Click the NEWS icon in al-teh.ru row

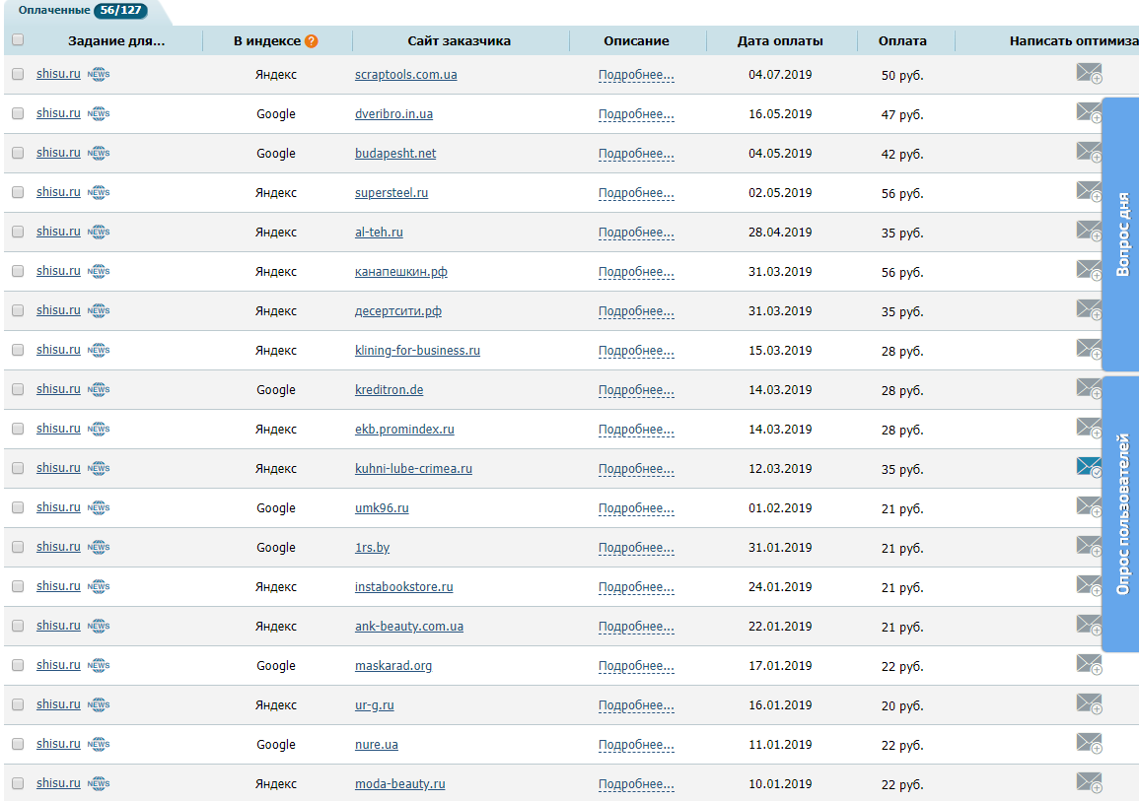98,232
